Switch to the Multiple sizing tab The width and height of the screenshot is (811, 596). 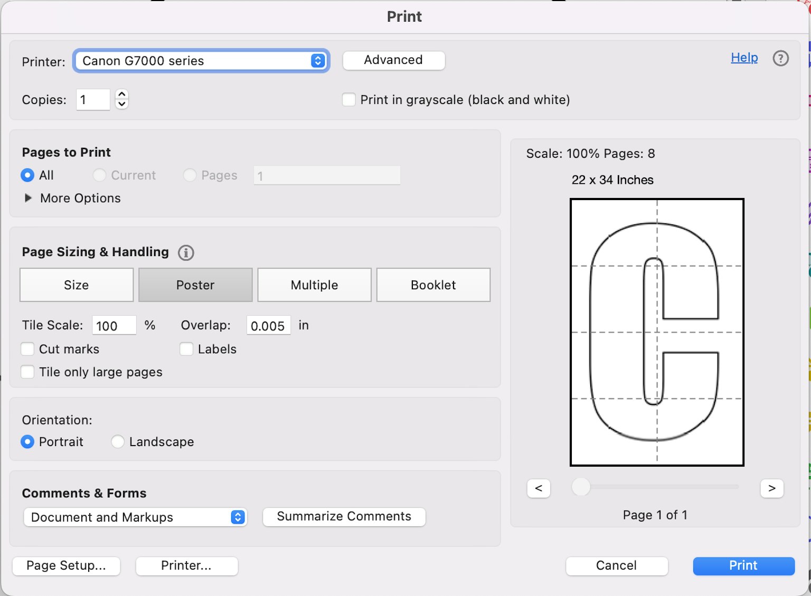pos(314,285)
